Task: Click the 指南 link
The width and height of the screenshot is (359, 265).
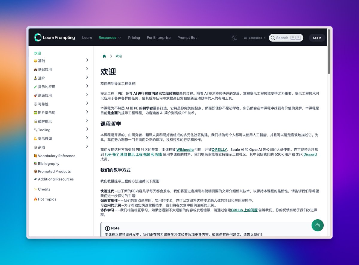Action: [159, 154]
